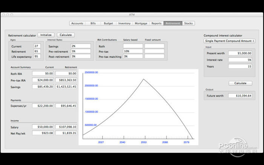Switch to the Reports tab

tap(157, 23)
